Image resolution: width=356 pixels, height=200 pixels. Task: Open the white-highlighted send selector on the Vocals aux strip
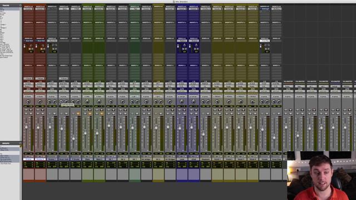(264, 41)
